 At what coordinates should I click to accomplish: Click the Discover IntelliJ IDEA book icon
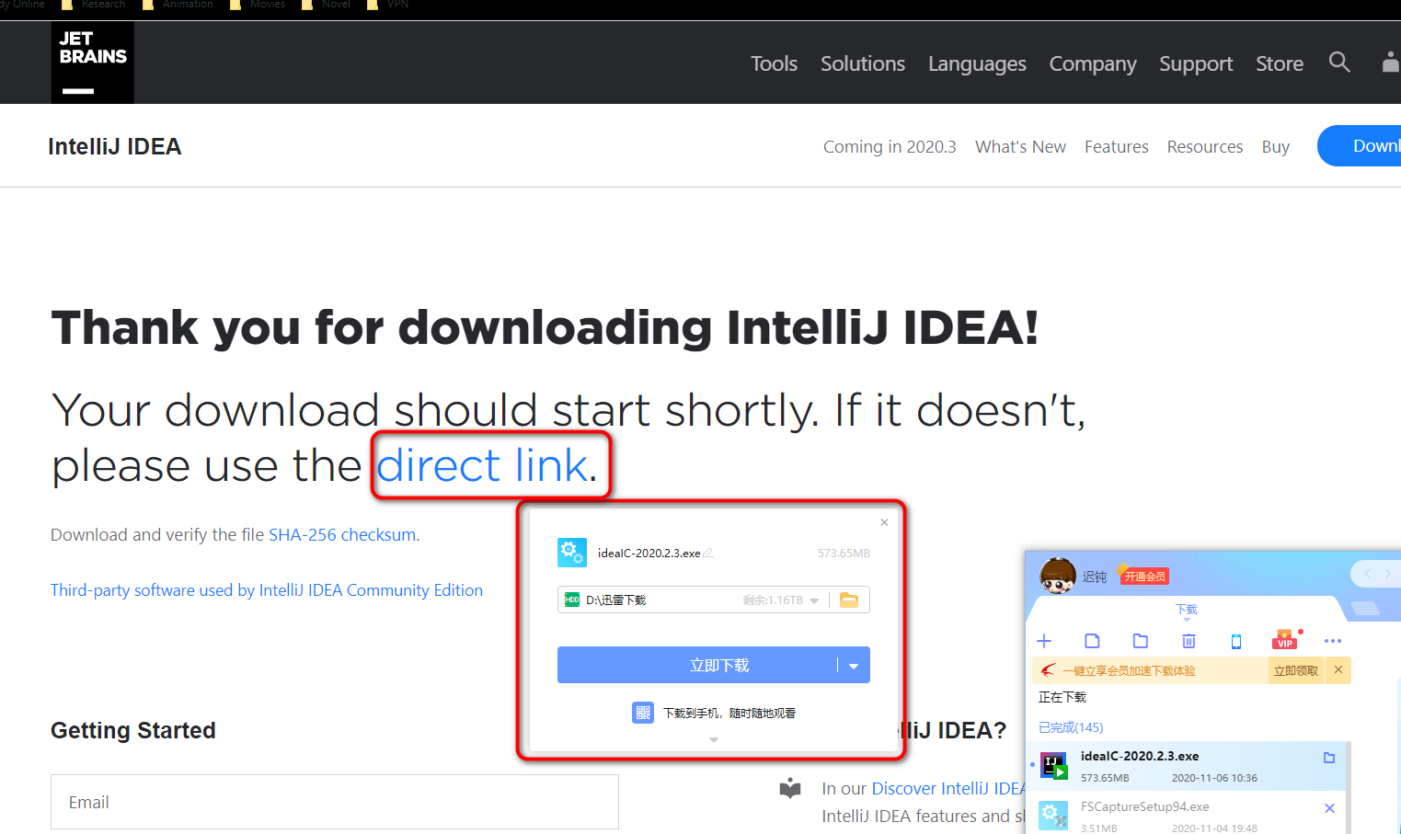pos(790,788)
